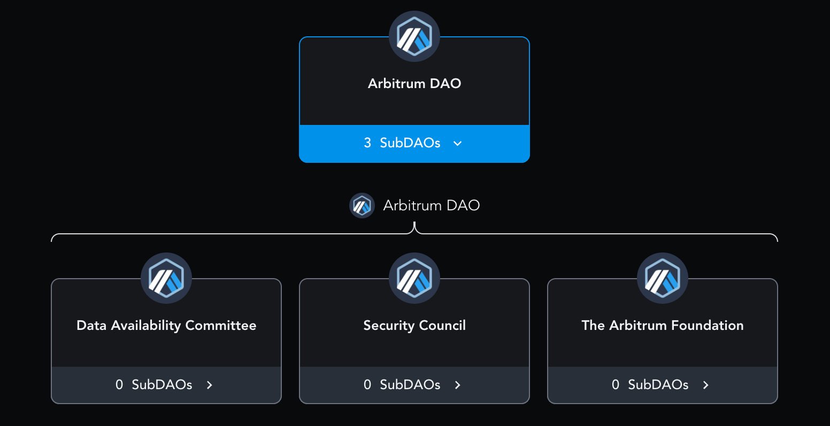Select the Arbitrum DAO card
Viewport: 830px width, 426px height.
click(x=414, y=83)
